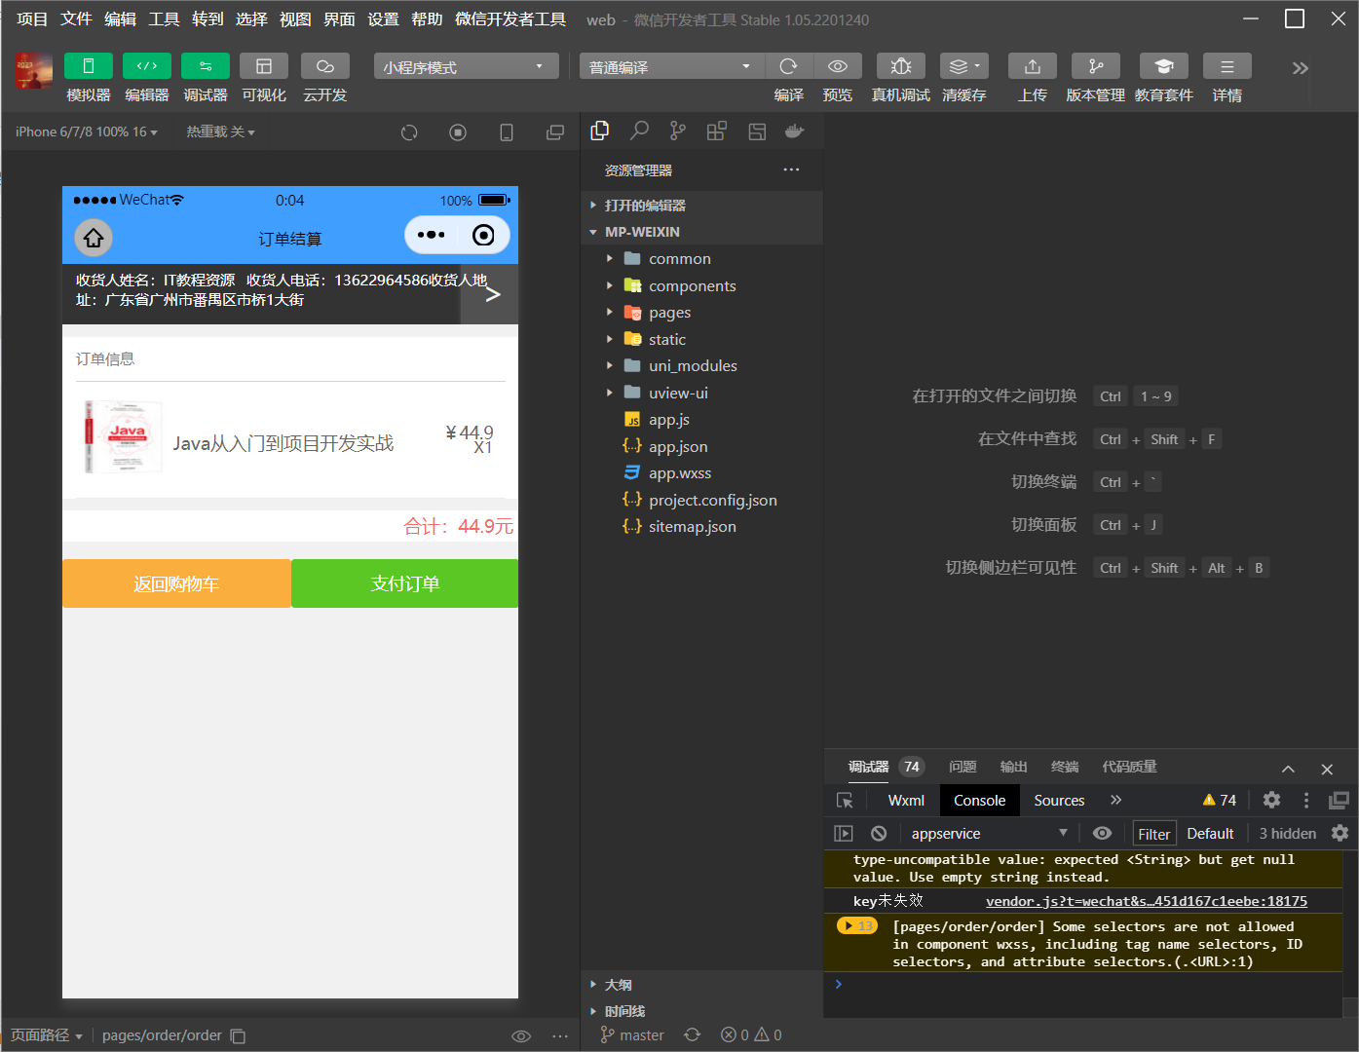Open the hot reload dropdown
The height and width of the screenshot is (1052, 1359).
tap(221, 131)
